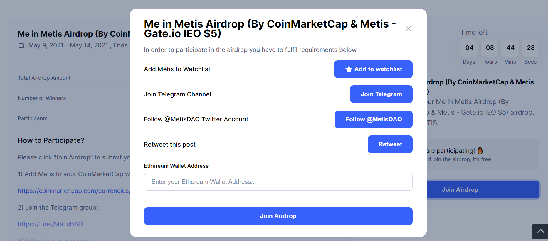Click the Secs countdown box
Image resolution: width=548 pixels, height=241 pixels.
pos(531,48)
